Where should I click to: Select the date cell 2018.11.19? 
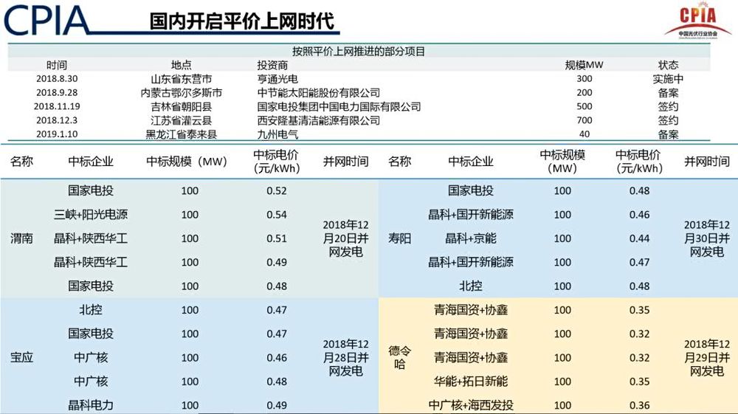pyautogui.click(x=57, y=106)
